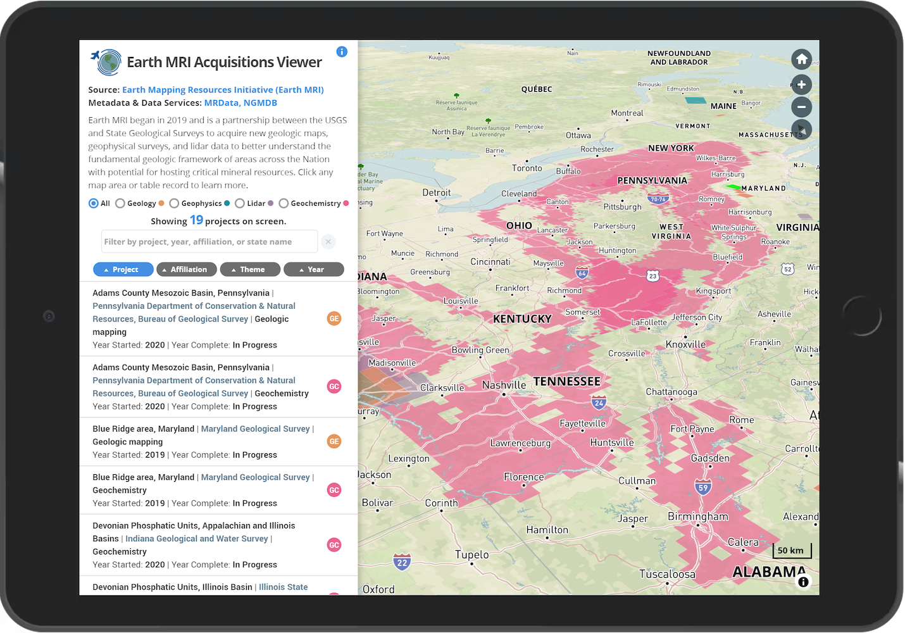The width and height of the screenshot is (905, 633).
Task: Click the Geochemistry pink color dot legend
Action: 346,203
